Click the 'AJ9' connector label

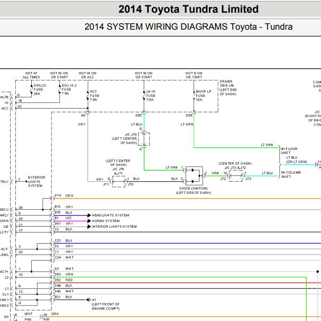pyautogui.click(x=46, y=319)
